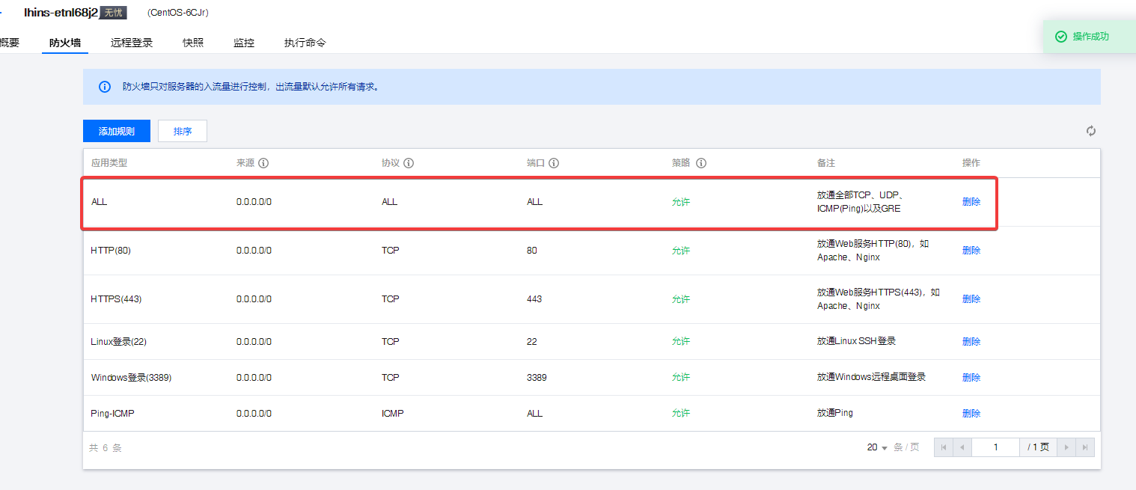Click the 放通Windows远程桌面登录 remark
This screenshot has height=490, width=1136.
coord(872,377)
